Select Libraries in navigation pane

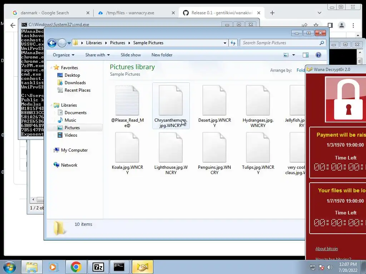coord(69,105)
